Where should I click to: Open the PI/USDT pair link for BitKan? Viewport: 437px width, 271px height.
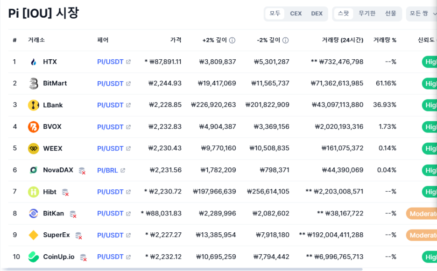click(x=110, y=214)
